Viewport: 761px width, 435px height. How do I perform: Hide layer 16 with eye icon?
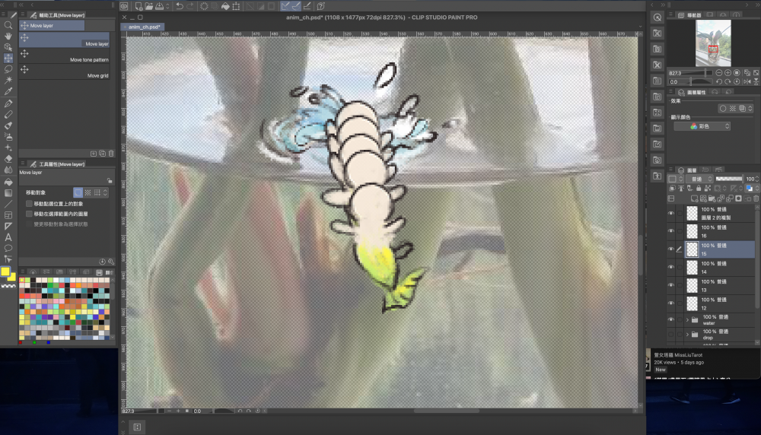click(x=671, y=231)
